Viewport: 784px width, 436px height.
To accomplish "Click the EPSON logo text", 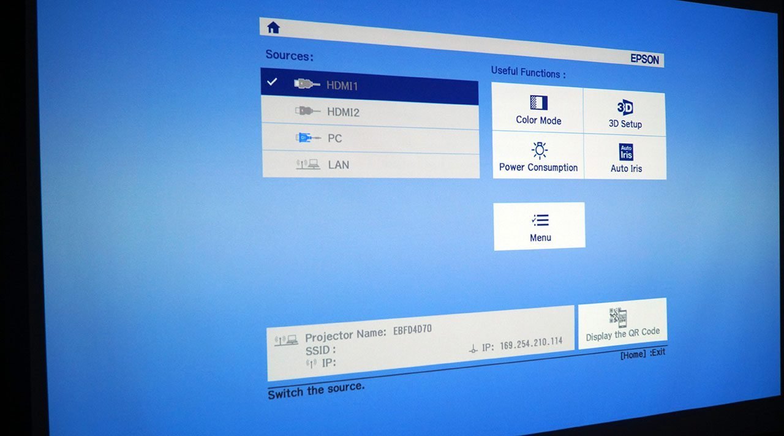I will pyautogui.click(x=645, y=59).
